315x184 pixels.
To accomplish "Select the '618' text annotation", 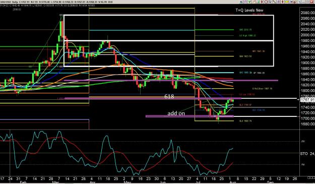I will click(169, 96).
